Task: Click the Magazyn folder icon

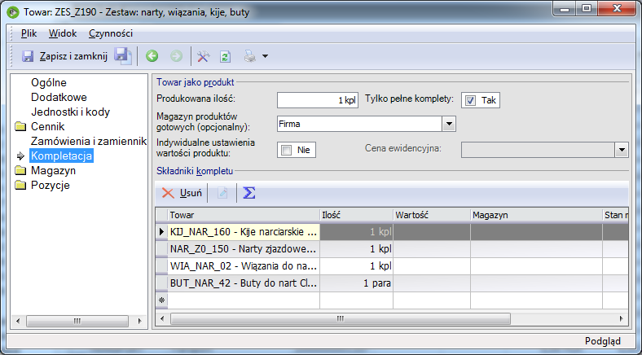Action: 20,170
